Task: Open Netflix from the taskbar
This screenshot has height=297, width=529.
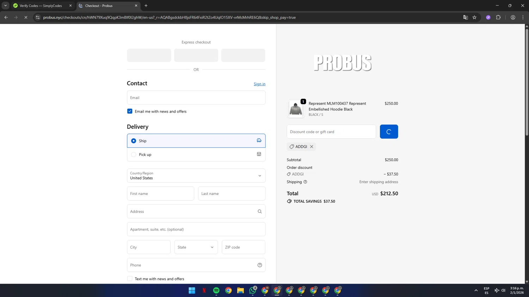Action: 204,290
